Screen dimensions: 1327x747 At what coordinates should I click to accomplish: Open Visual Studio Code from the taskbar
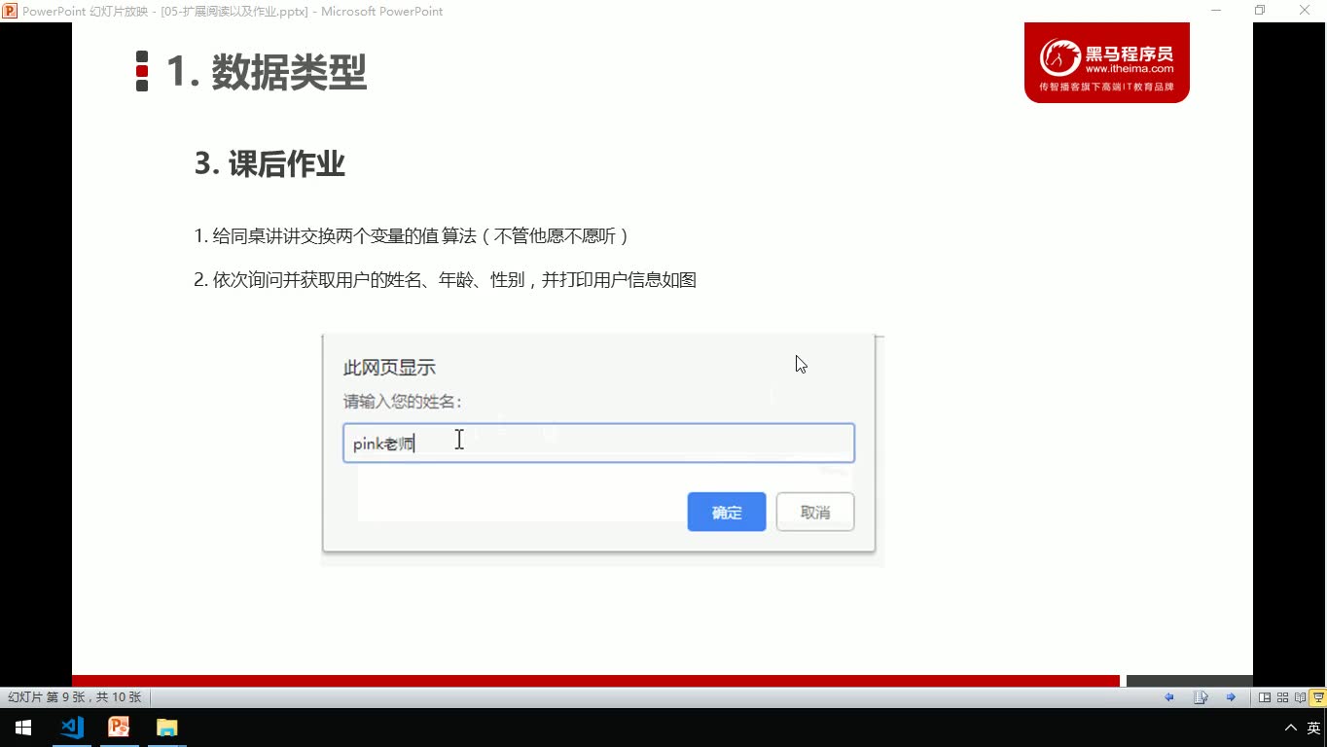72,728
